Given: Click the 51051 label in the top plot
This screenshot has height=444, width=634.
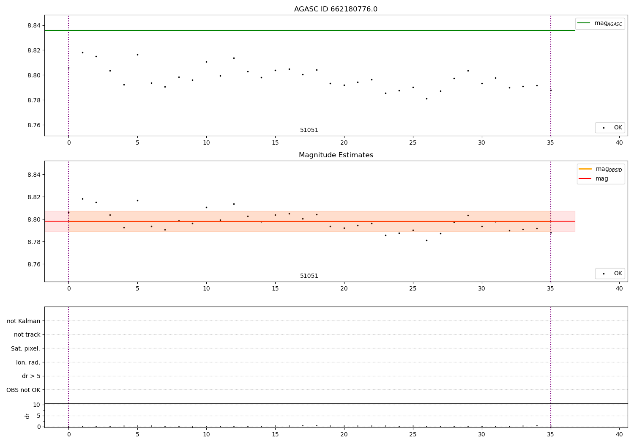Looking at the screenshot, I should click(x=309, y=130).
